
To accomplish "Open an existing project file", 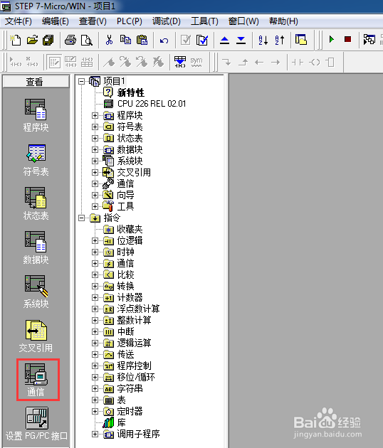I will (32, 40).
